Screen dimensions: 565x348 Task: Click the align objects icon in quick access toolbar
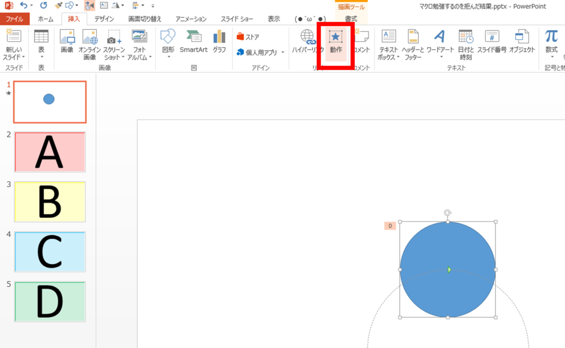tap(136, 5)
